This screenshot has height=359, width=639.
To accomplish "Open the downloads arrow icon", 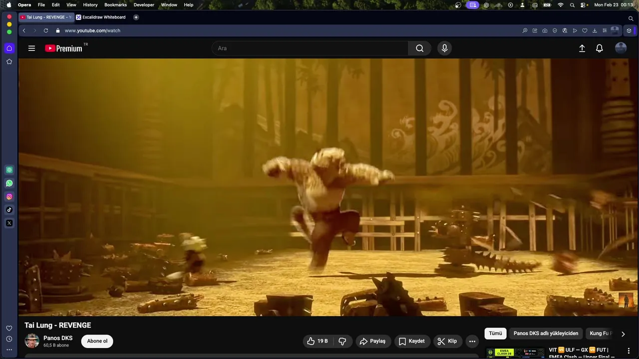I will pos(595,30).
